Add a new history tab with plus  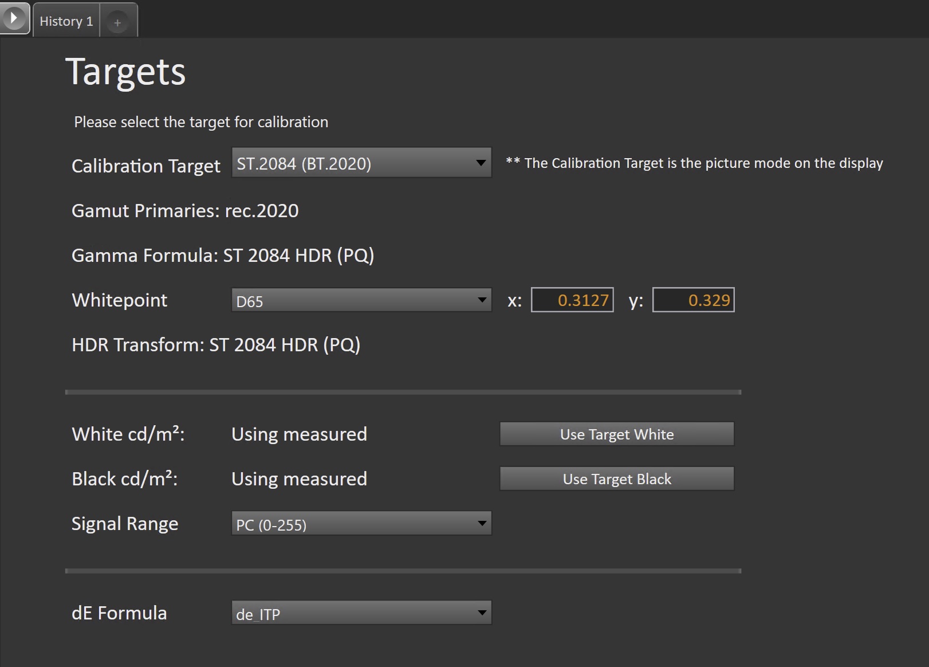117,23
